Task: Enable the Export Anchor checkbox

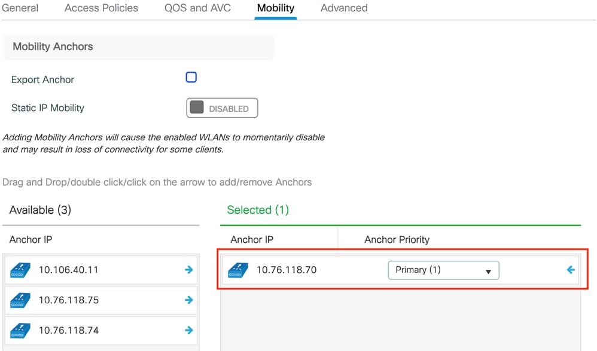Action: pyautogui.click(x=191, y=77)
